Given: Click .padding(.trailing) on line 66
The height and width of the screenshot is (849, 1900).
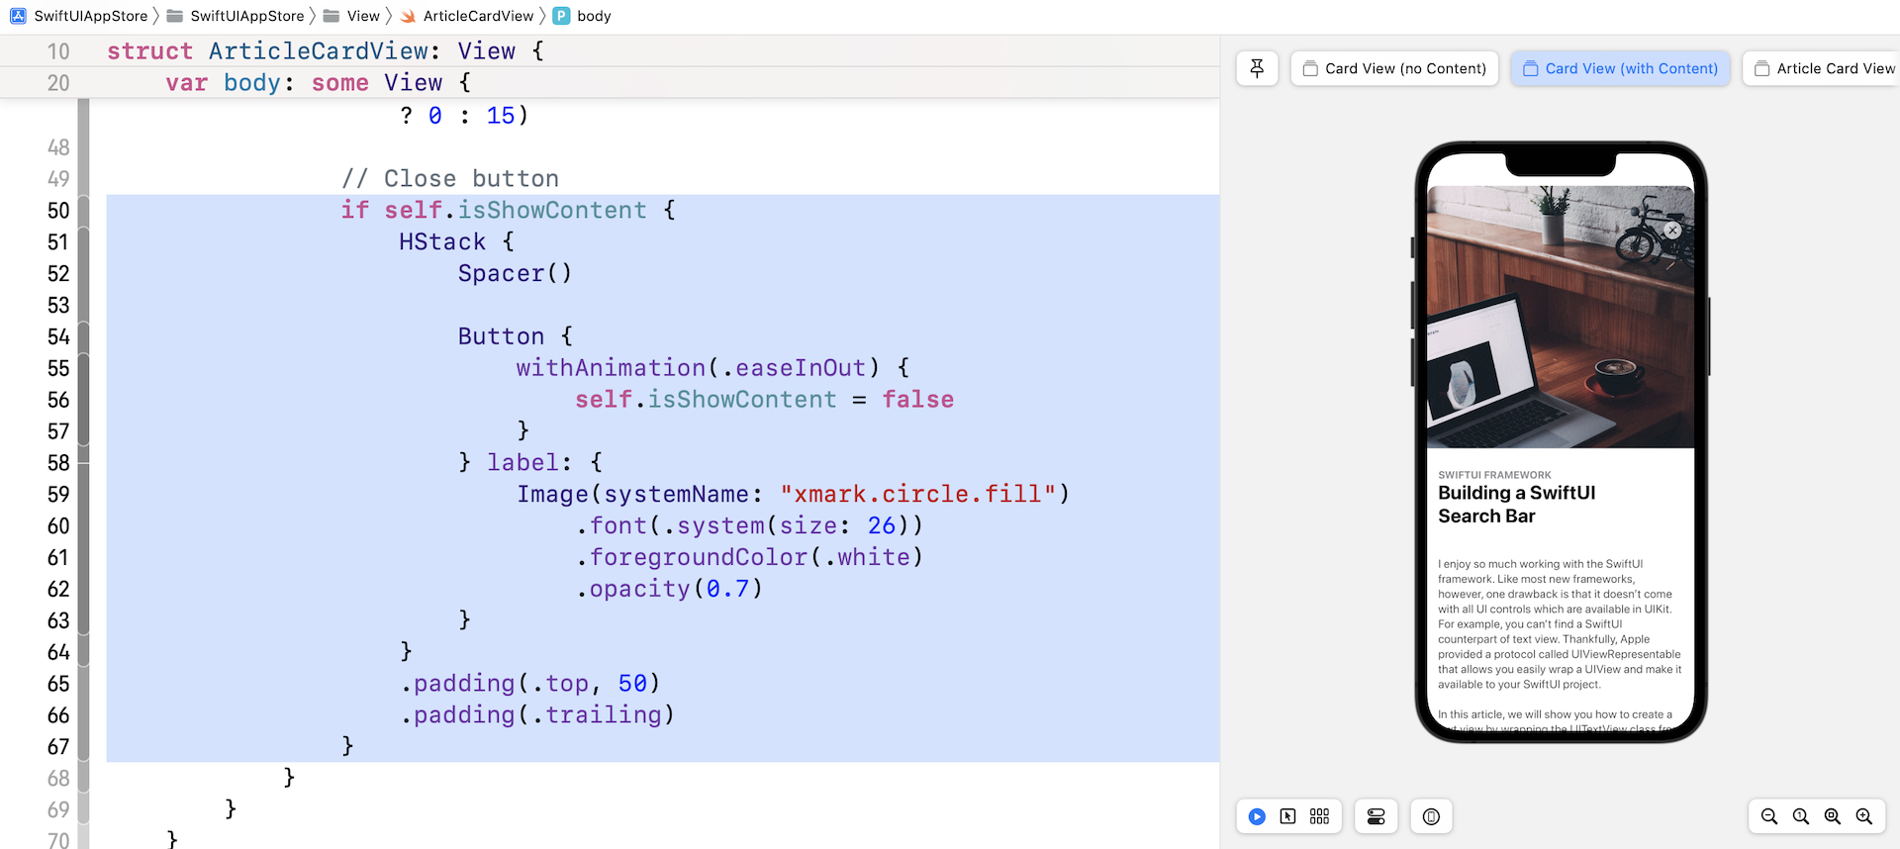Looking at the screenshot, I should pos(537,714).
